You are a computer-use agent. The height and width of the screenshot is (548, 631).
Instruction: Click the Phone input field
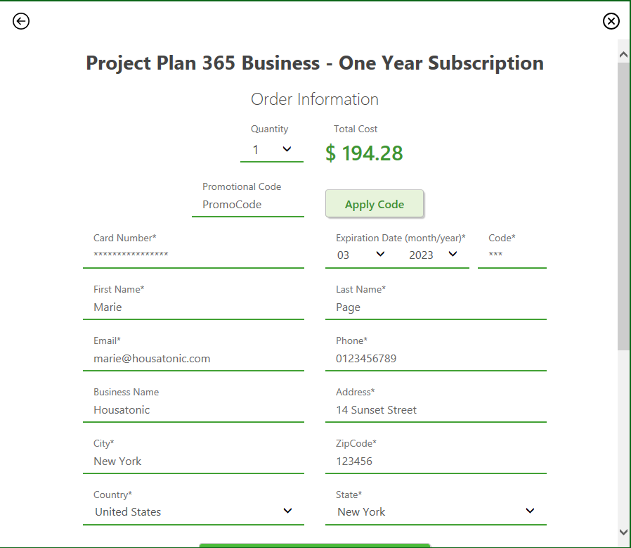pos(436,358)
